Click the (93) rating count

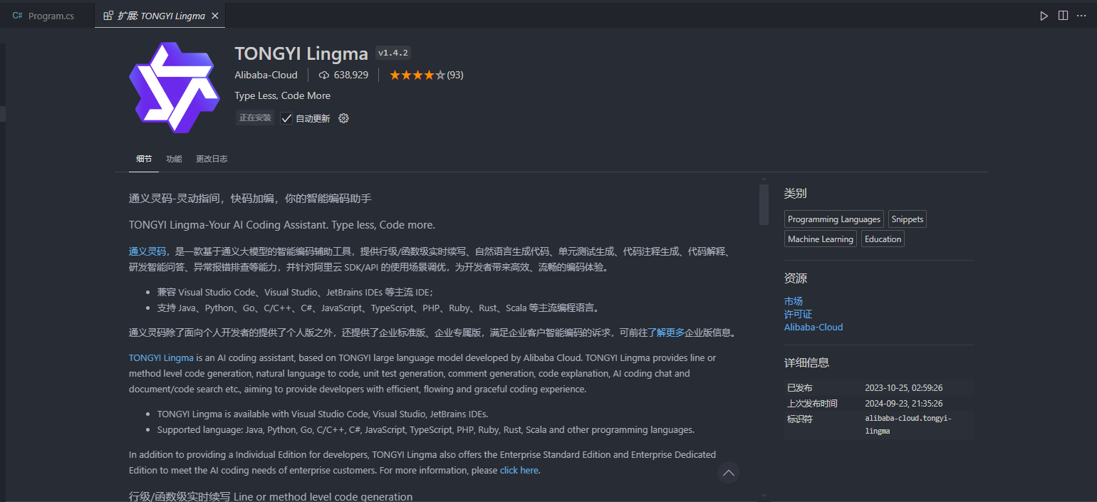coord(455,75)
